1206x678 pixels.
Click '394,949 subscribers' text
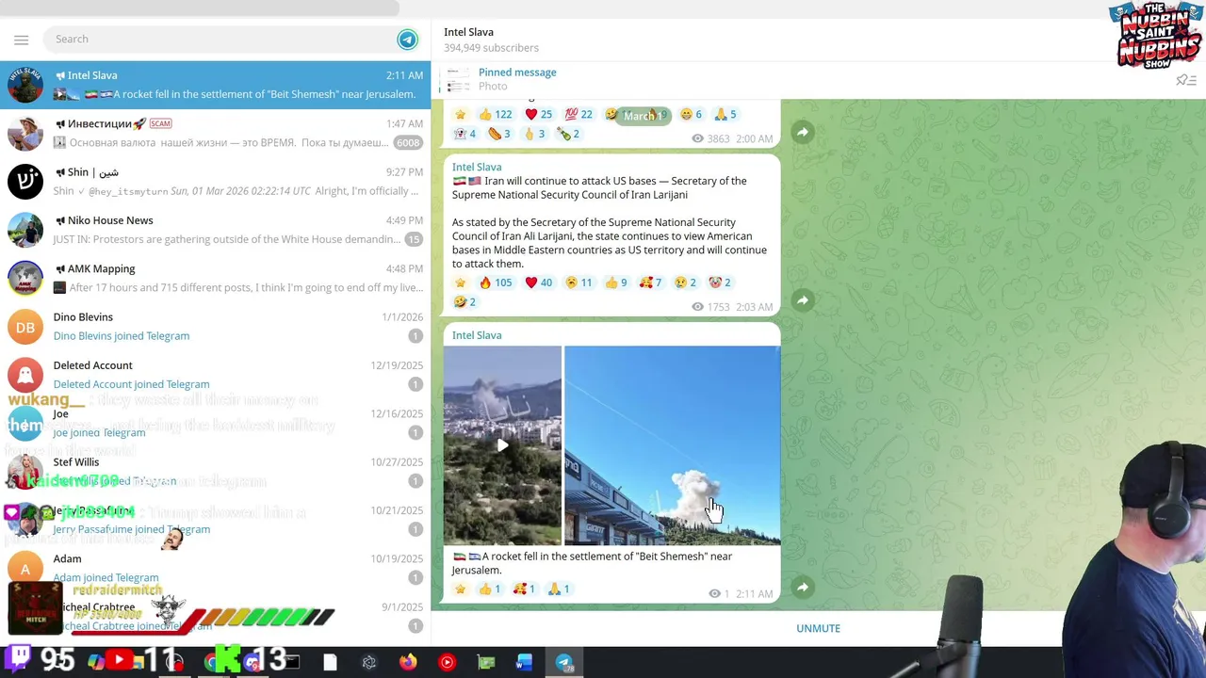[491, 48]
